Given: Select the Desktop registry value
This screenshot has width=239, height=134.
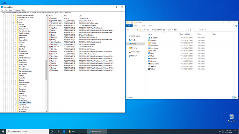Looking at the screenshot, I should point(54,35).
